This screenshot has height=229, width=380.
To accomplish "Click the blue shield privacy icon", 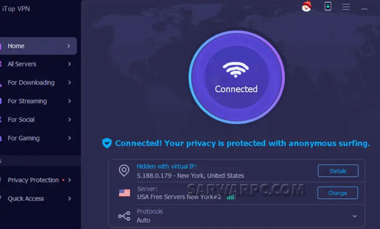I will click(x=107, y=143).
